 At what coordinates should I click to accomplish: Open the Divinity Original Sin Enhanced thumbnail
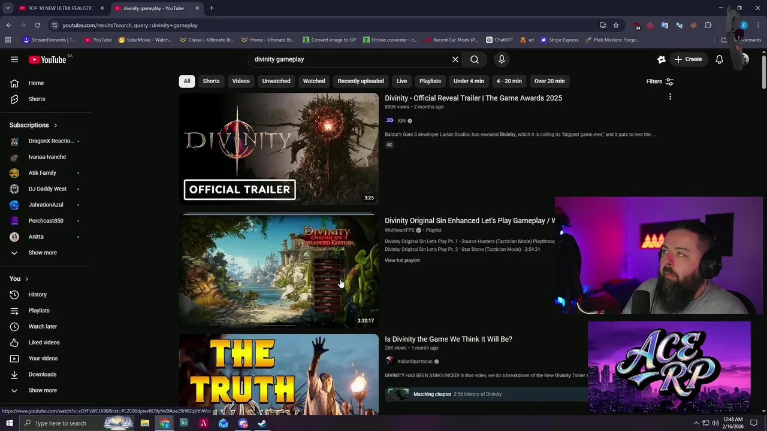click(x=279, y=271)
